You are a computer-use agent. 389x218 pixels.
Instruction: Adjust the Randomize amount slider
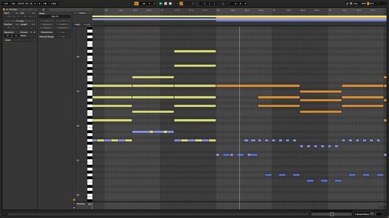[63, 32]
